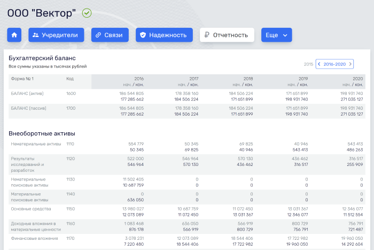The height and width of the screenshot is (250, 374).
Task: Click the green verified checkmark icon
Action: [x=87, y=13]
